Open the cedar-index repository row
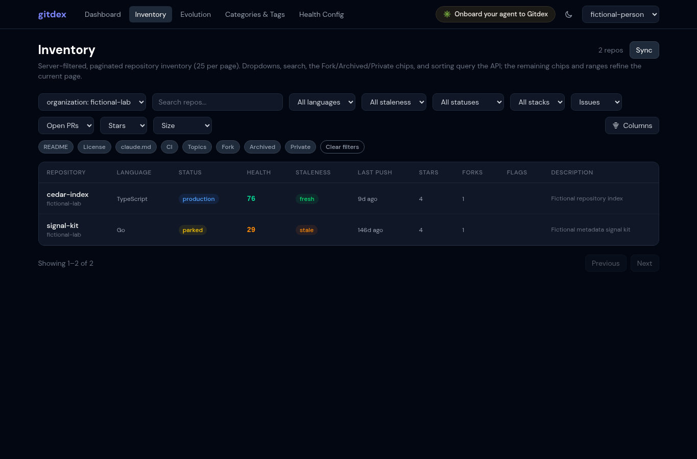 tap(349, 198)
